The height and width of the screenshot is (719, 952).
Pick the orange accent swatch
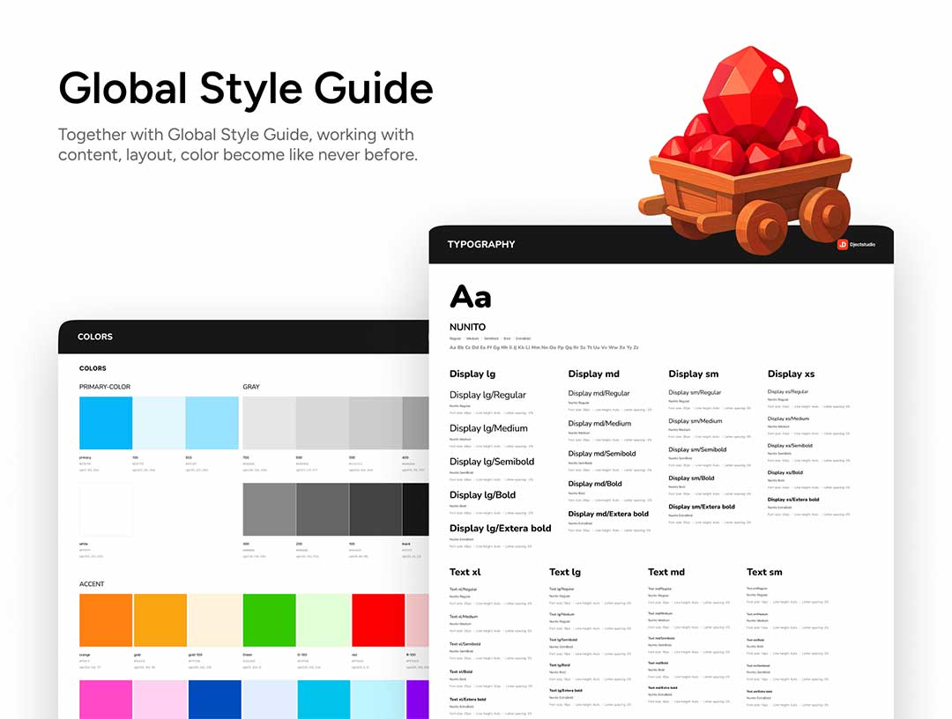(106, 620)
